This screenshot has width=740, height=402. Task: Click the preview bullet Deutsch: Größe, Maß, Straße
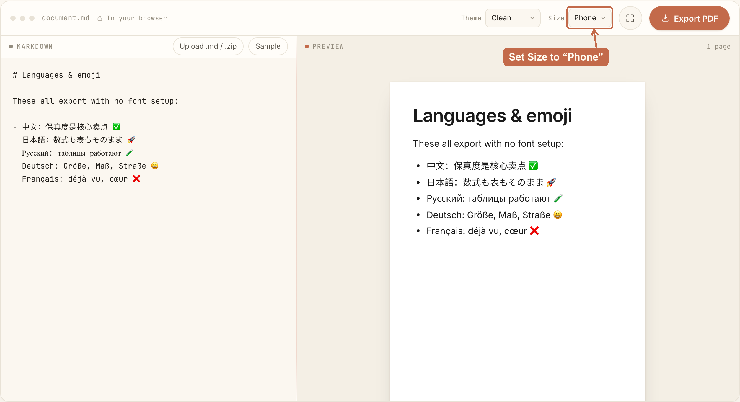click(x=494, y=215)
